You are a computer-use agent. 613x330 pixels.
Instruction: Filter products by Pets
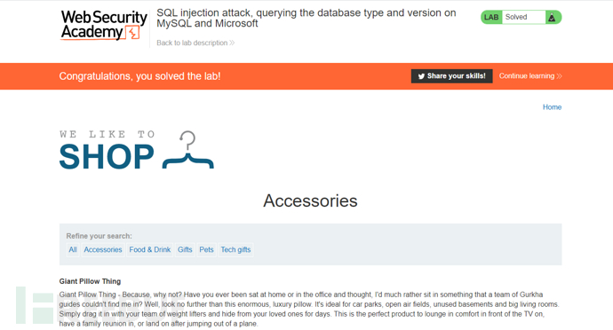206,249
